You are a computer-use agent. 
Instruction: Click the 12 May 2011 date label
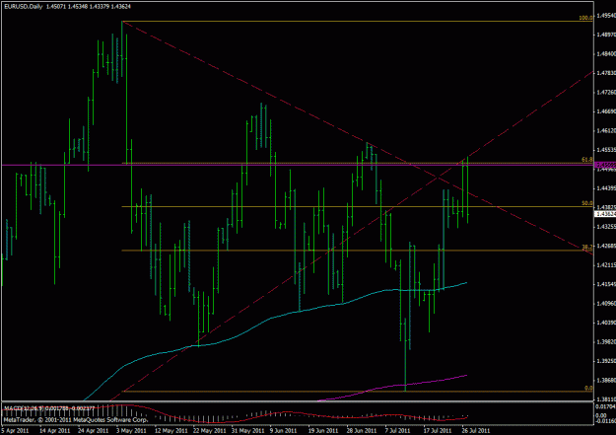171,431
